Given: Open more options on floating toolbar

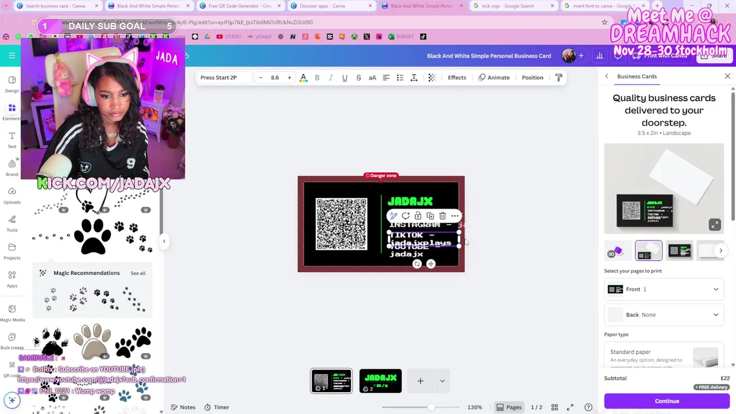Looking at the screenshot, I should (x=455, y=216).
